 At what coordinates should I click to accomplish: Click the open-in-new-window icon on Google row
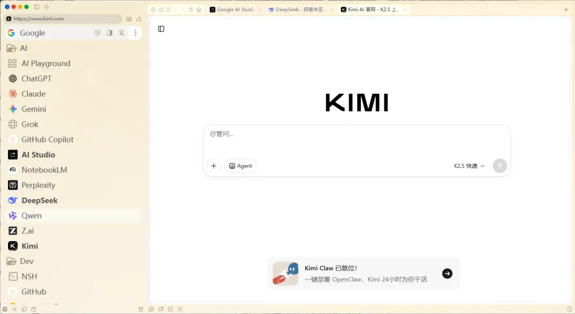[x=97, y=33]
